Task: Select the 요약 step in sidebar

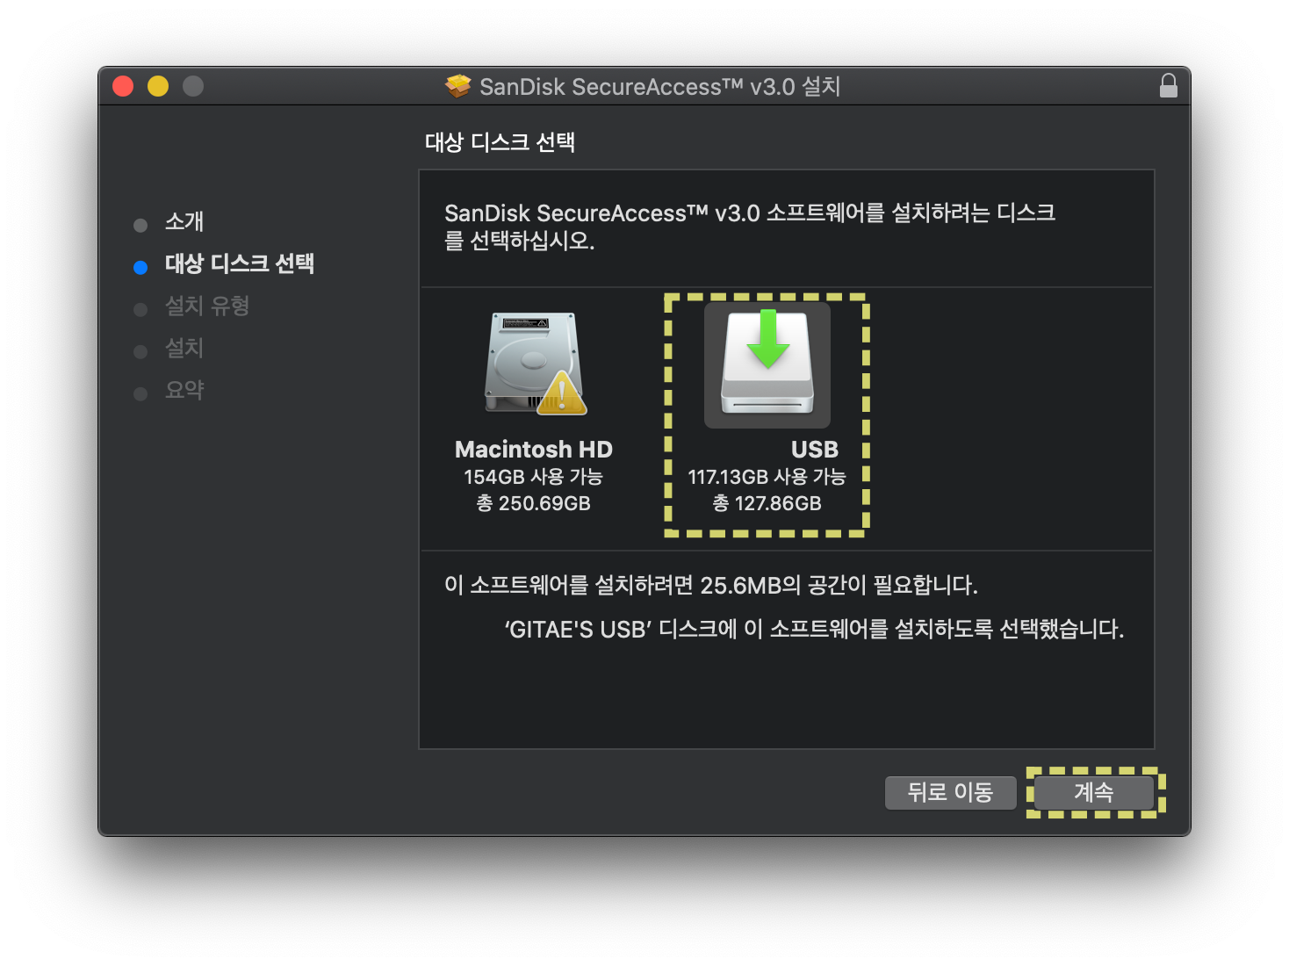Action: [x=184, y=390]
